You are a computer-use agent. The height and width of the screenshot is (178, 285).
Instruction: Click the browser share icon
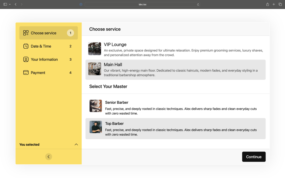click(x=267, y=4)
